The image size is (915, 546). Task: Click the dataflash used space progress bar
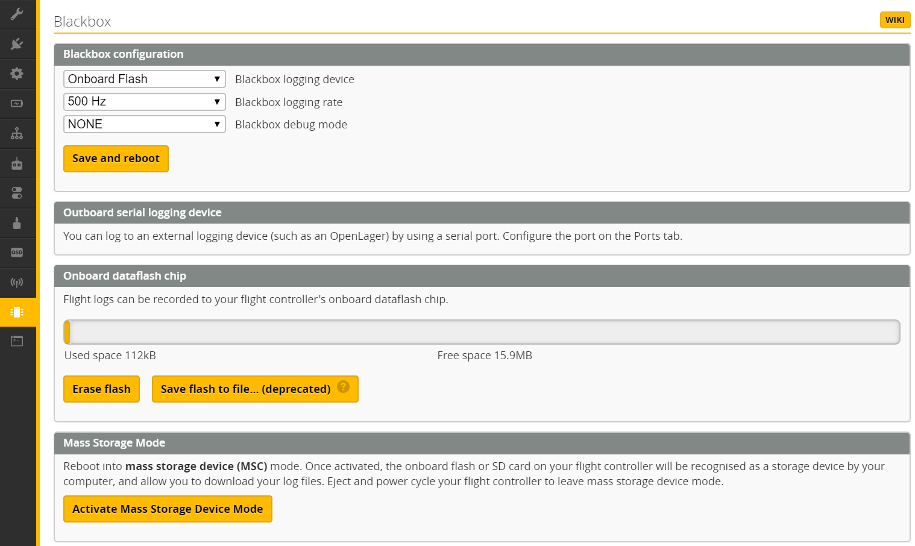click(482, 332)
